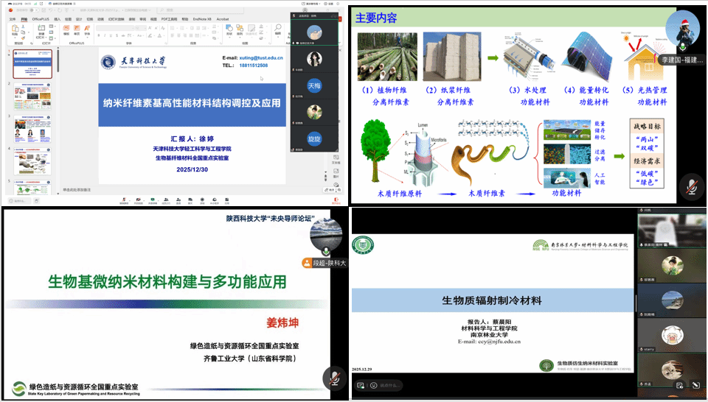Open the 插入 (Insert) ribbon tab
This screenshot has width=708, height=402.
tap(58, 19)
